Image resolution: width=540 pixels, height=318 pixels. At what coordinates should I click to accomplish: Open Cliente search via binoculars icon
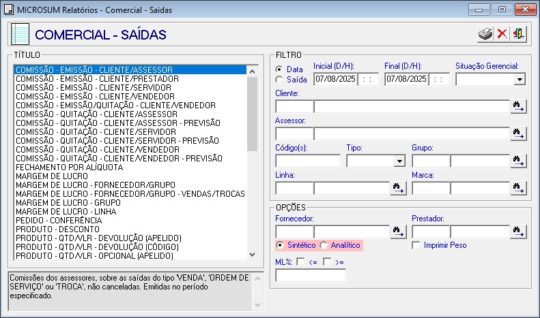click(518, 106)
